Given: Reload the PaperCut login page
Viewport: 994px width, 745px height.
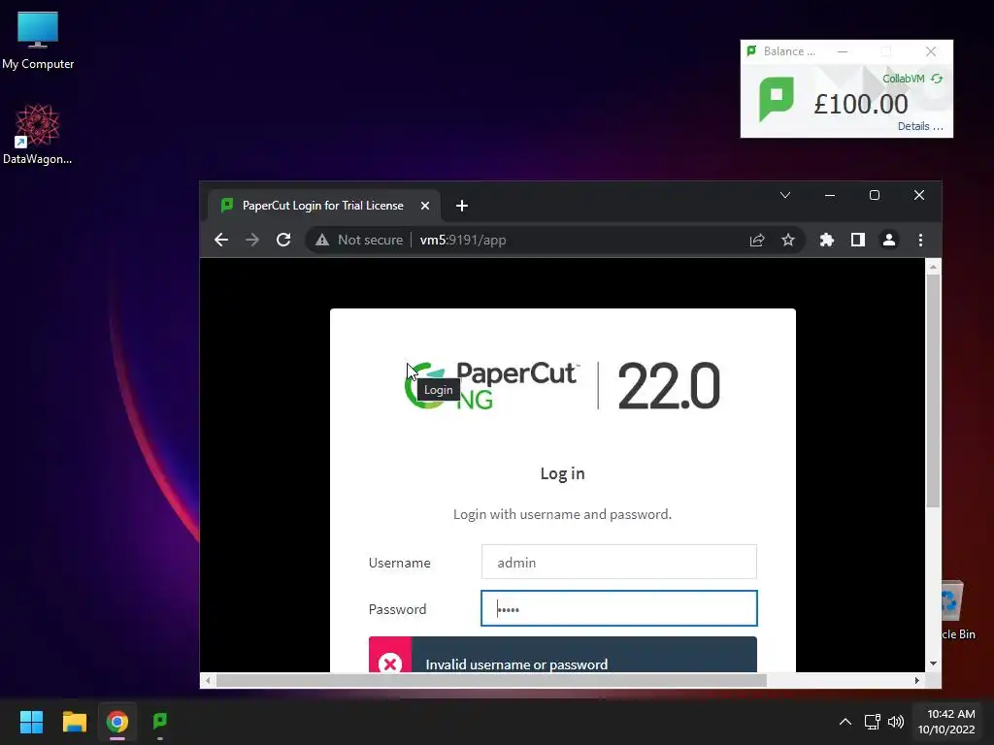Looking at the screenshot, I should pyautogui.click(x=283, y=240).
